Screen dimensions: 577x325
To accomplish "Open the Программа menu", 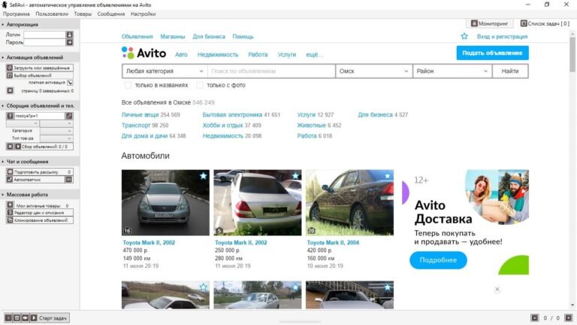I will click(x=17, y=14).
